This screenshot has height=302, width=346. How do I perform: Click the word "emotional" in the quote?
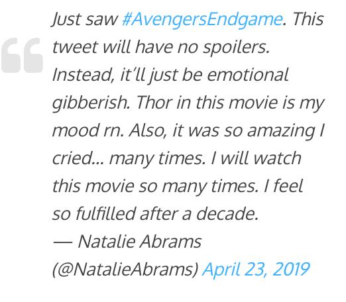[x=248, y=75]
